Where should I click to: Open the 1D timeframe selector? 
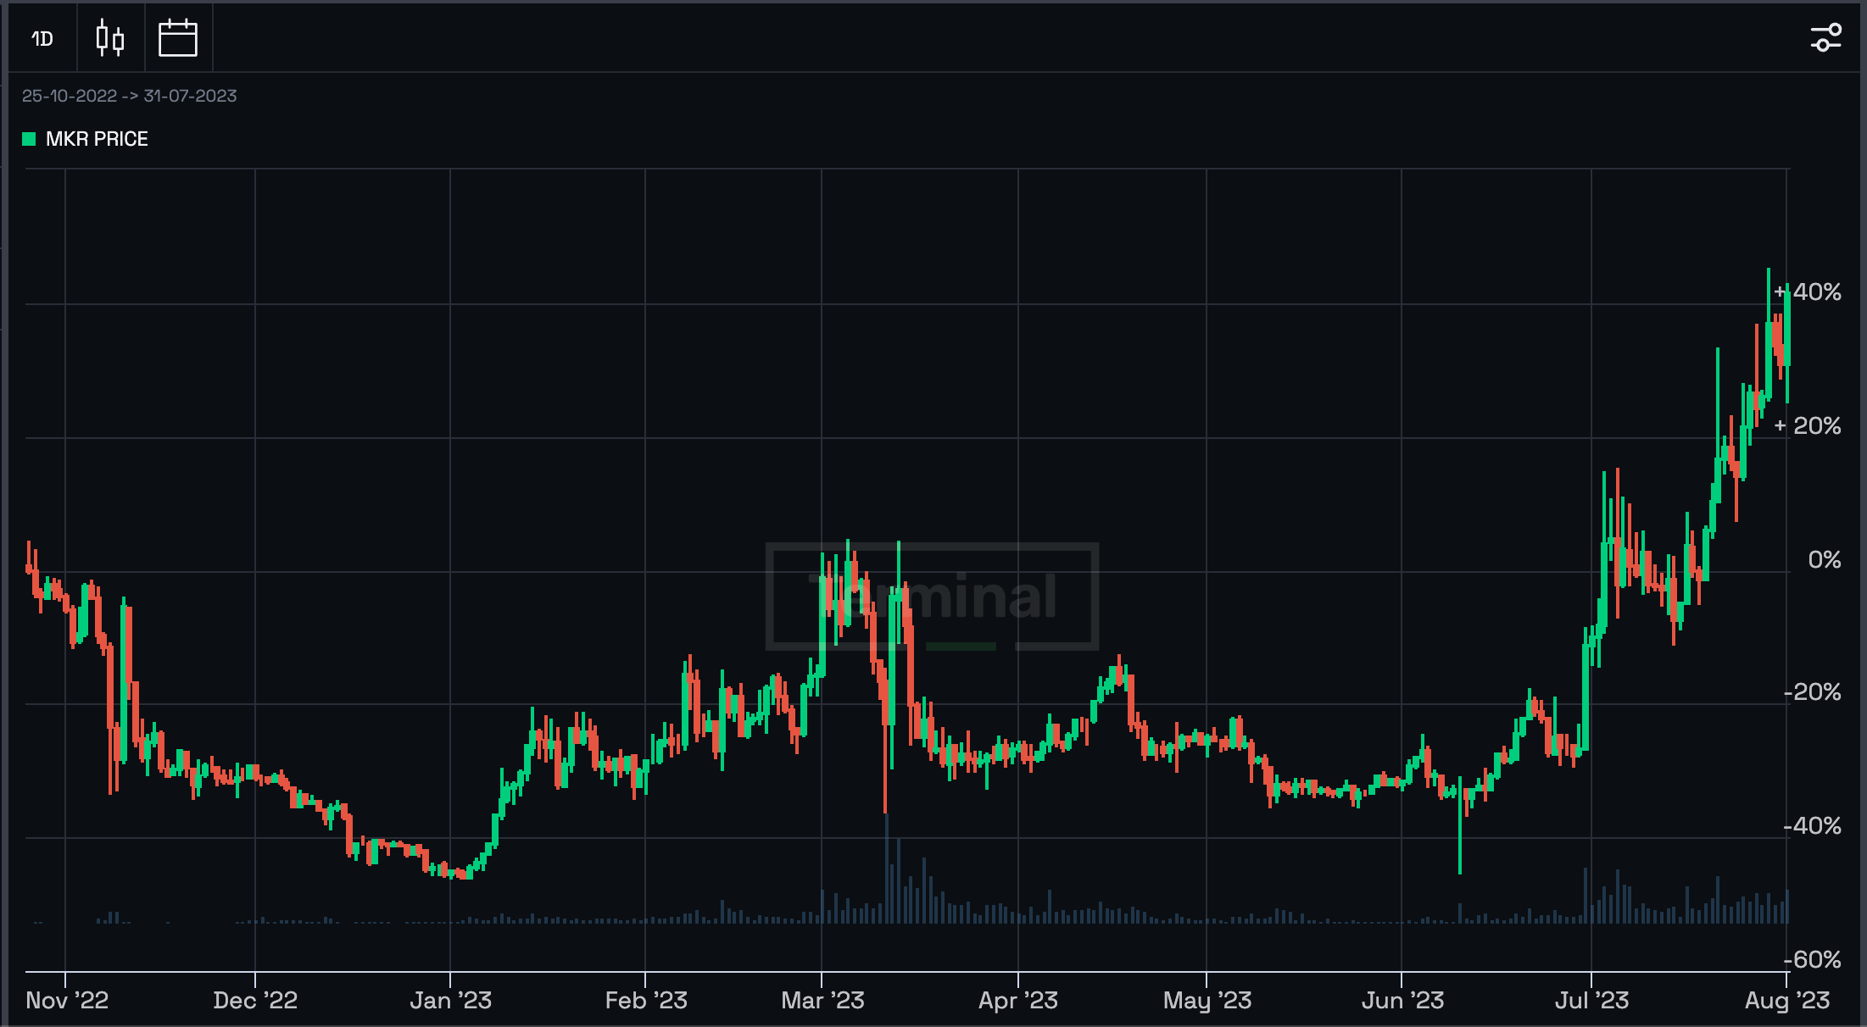42,39
